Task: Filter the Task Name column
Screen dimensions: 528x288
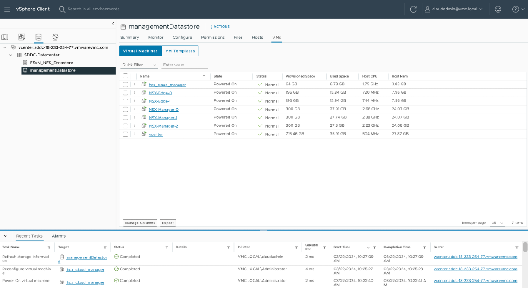Action: click(x=49, y=247)
